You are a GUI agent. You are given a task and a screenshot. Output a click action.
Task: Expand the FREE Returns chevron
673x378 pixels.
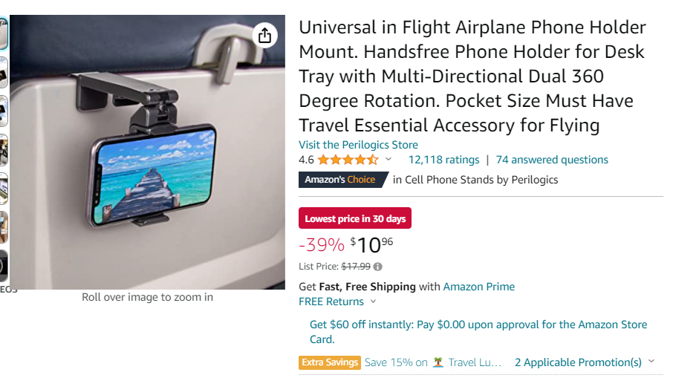(x=373, y=302)
